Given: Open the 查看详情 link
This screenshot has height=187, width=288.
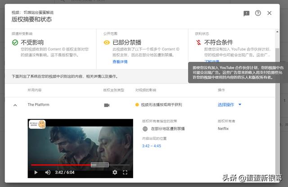Looking at the screenshot, I should click(120, 62).
